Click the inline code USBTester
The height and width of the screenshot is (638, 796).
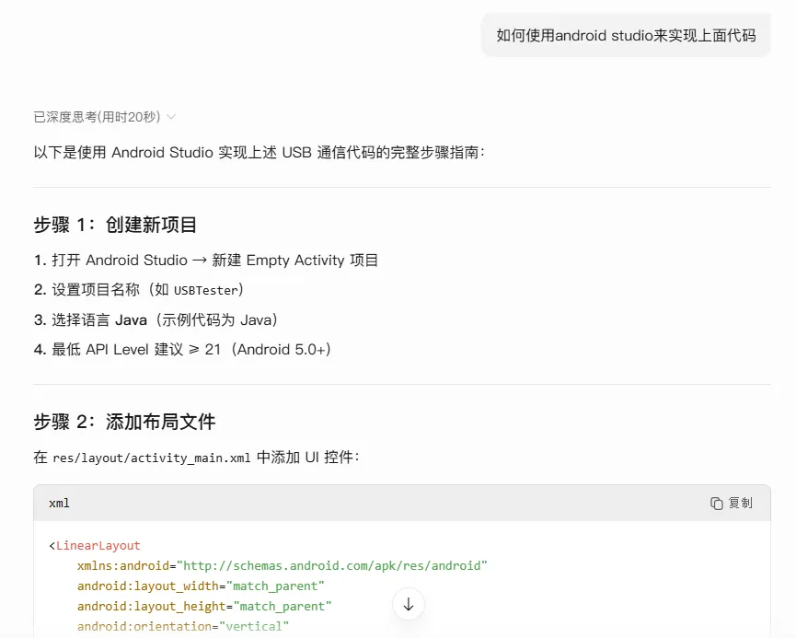point(205,291)
